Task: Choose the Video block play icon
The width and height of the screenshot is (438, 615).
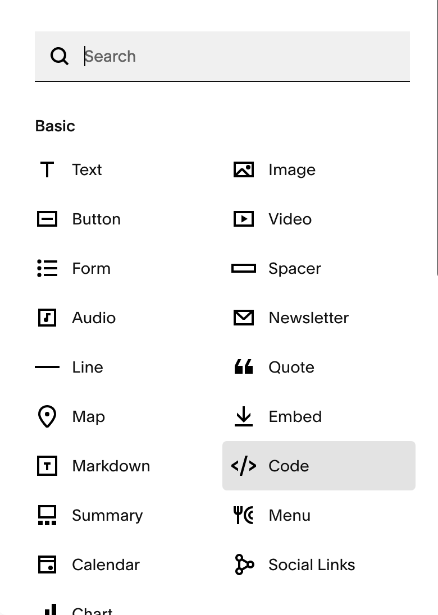Action: pos(243,219)
